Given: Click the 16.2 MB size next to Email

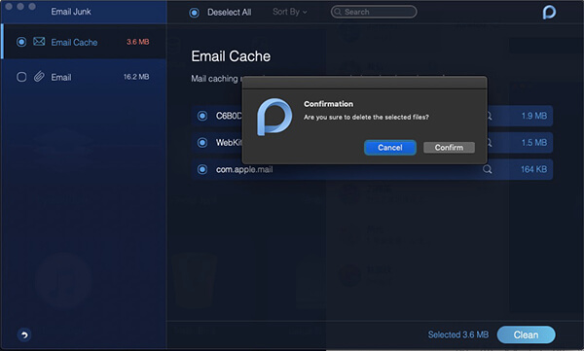Looking at the screenshot, I should (136, 77).
